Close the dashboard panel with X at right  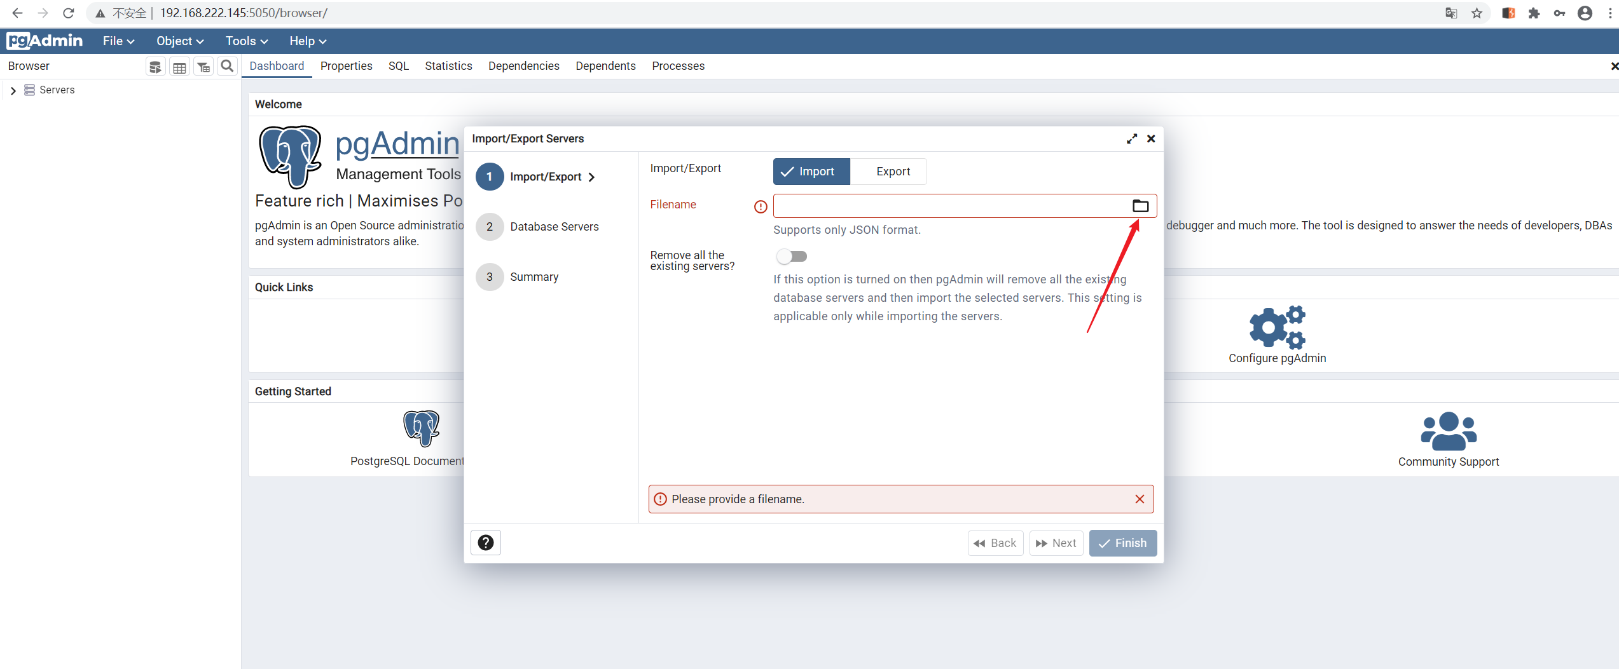[1614, 66]
